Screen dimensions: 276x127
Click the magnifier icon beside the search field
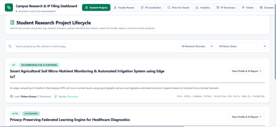(10, 46)
